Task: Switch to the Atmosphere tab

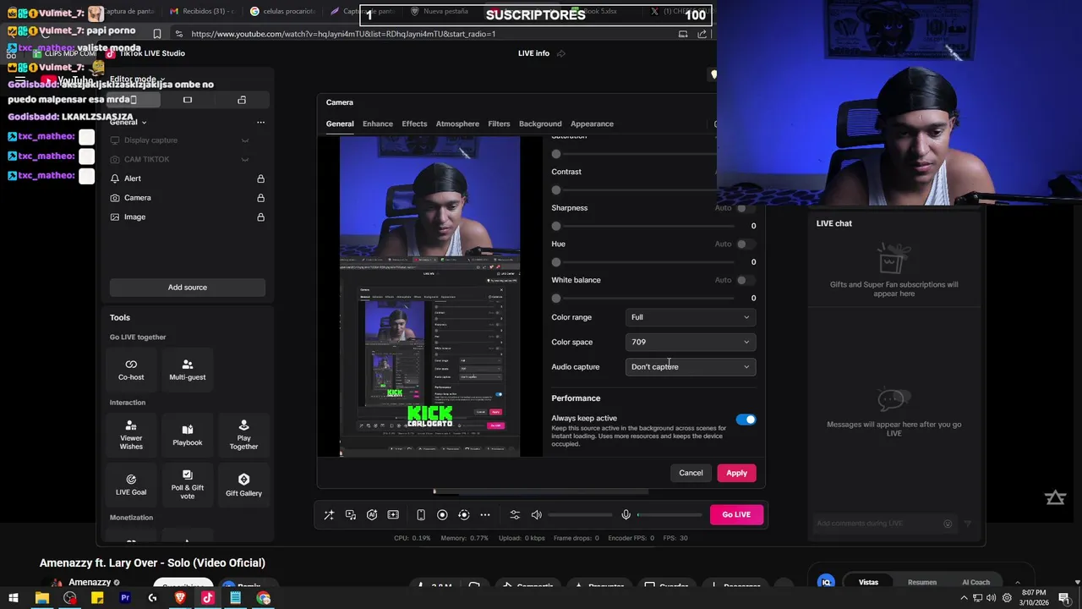Action: point(457,123)
